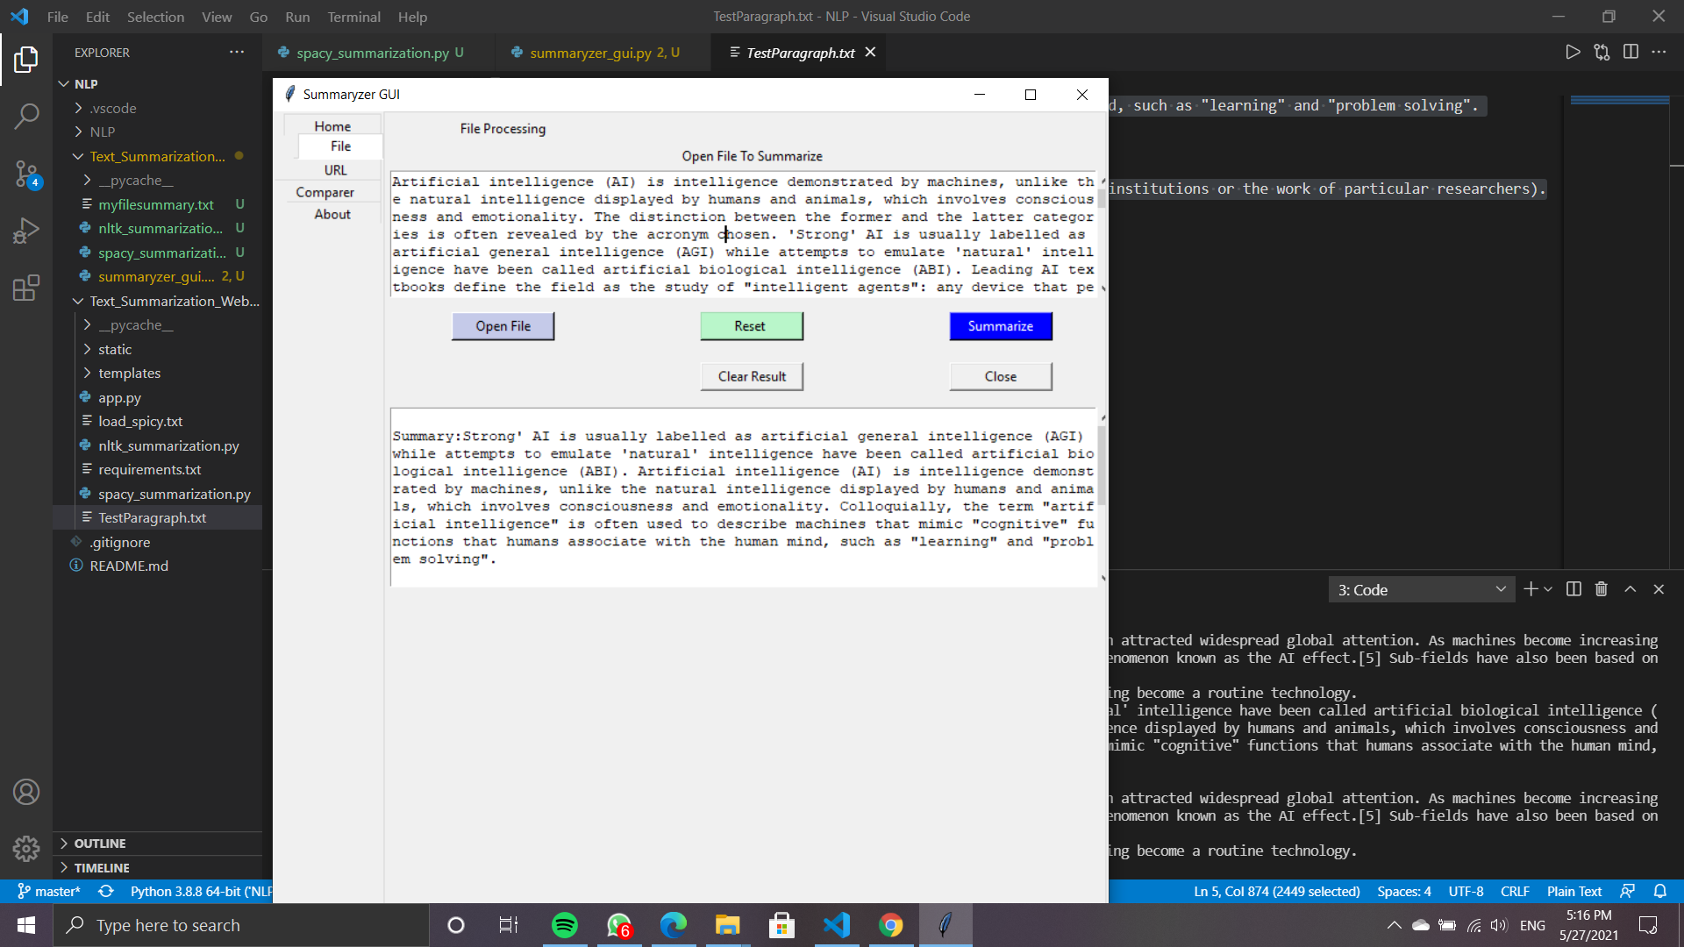Screen dimensions: 1684x947
Task: Open the notifications bell in status bar
Action: pyautogui.click(x=1660, y=891)
